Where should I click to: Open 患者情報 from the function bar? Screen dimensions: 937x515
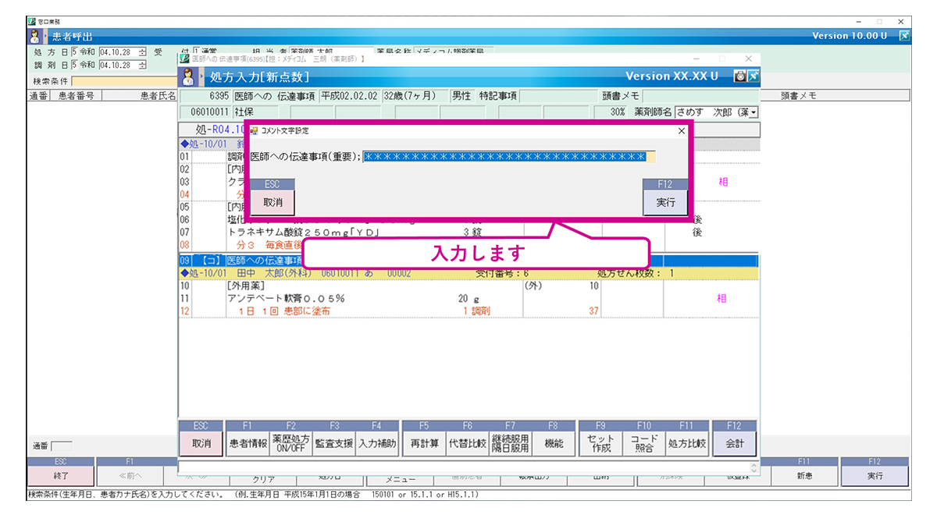click(x=248, y=444)
